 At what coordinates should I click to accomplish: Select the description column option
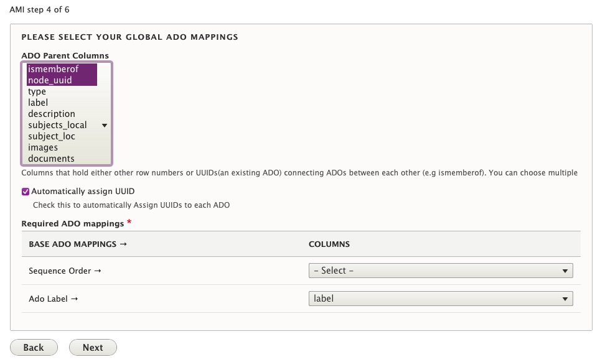(x=62, y=114)
